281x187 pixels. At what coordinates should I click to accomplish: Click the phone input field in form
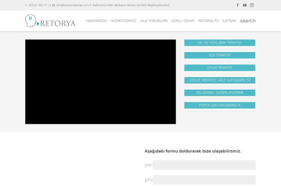click(204, 180)
